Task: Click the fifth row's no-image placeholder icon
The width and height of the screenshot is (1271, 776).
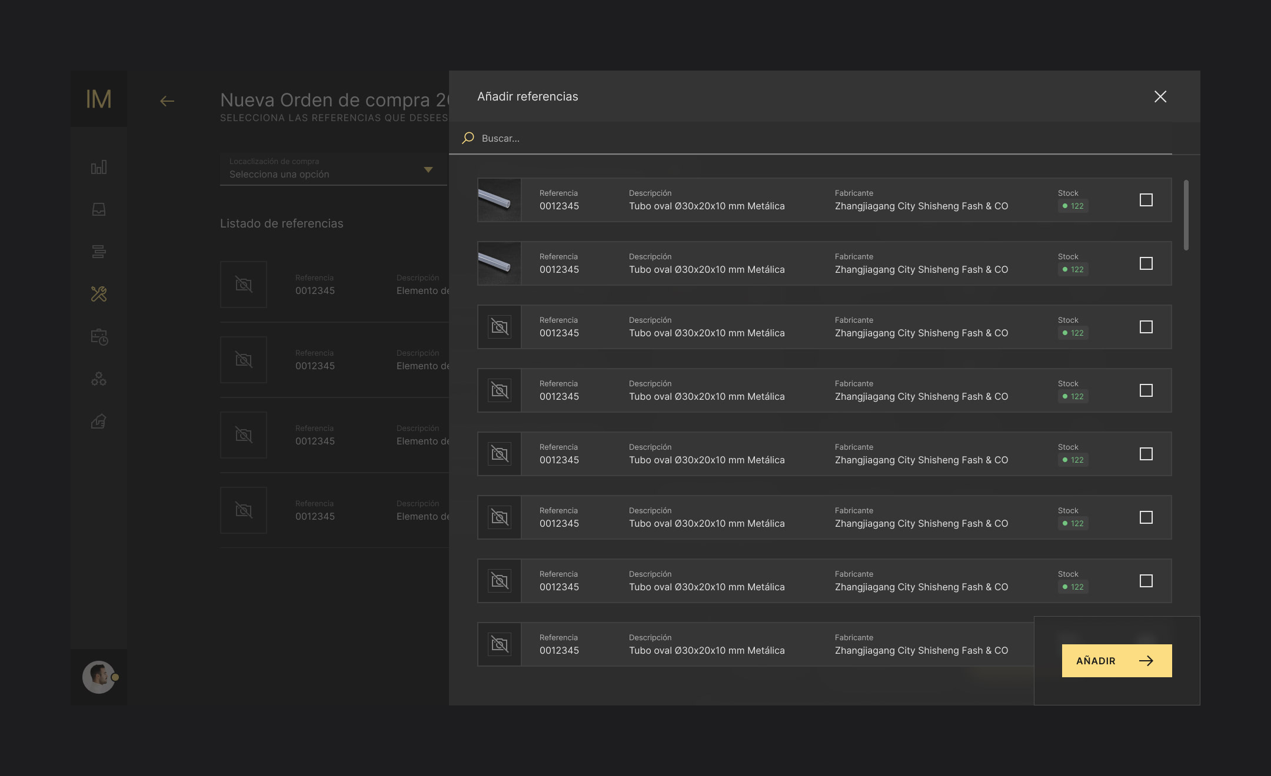Action: pyautogui.click(x=500, y=454)
